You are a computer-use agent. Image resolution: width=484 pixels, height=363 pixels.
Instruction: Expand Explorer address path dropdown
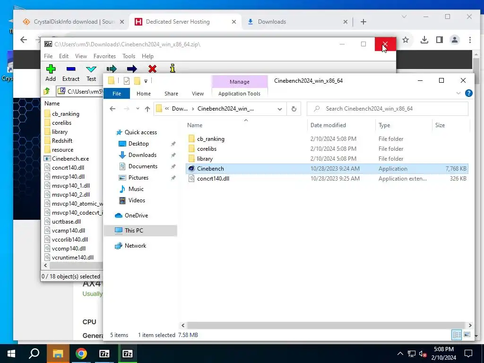tap(280, 109)
